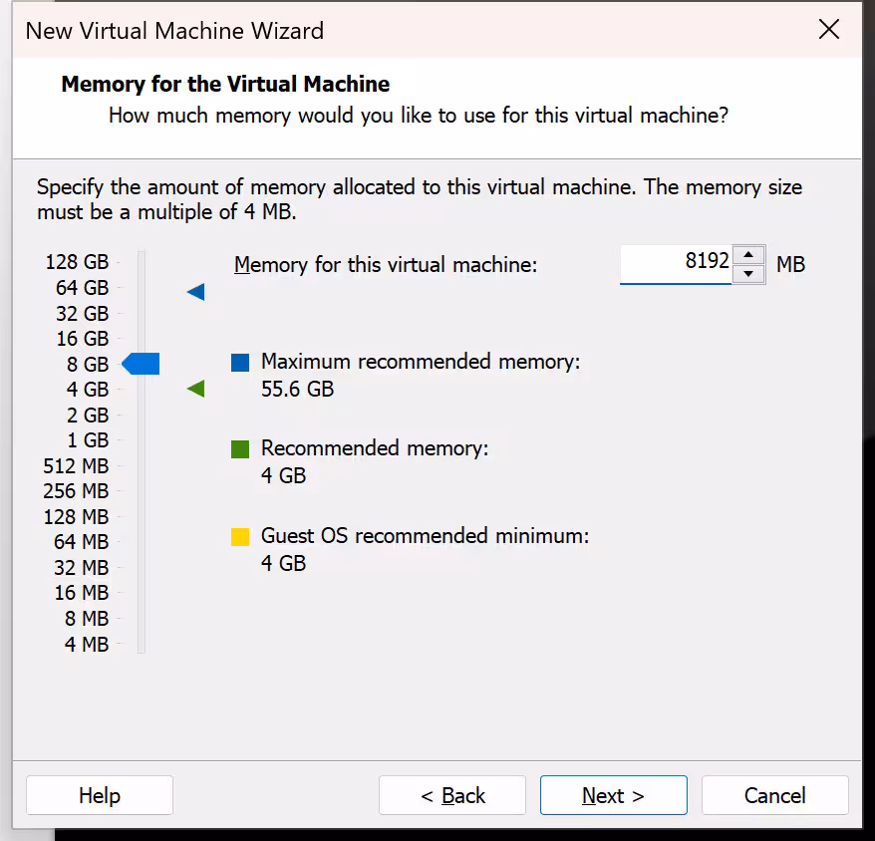Click the blue Maximum recommended memory square

coord(240,363)
